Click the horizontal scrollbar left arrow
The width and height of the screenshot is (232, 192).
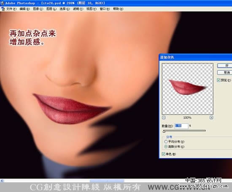pyautogui.click(x=2, y=181)
